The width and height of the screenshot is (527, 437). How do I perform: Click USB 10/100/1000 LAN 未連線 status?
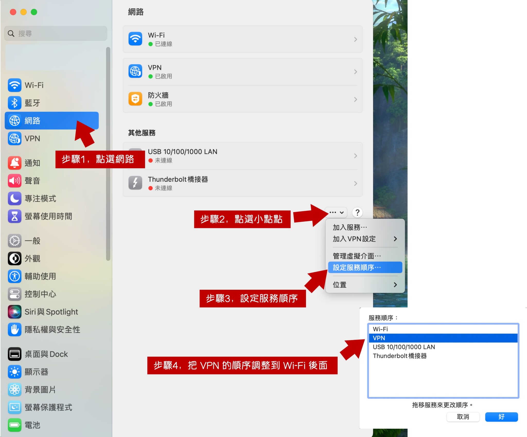[x=161, y=160]
